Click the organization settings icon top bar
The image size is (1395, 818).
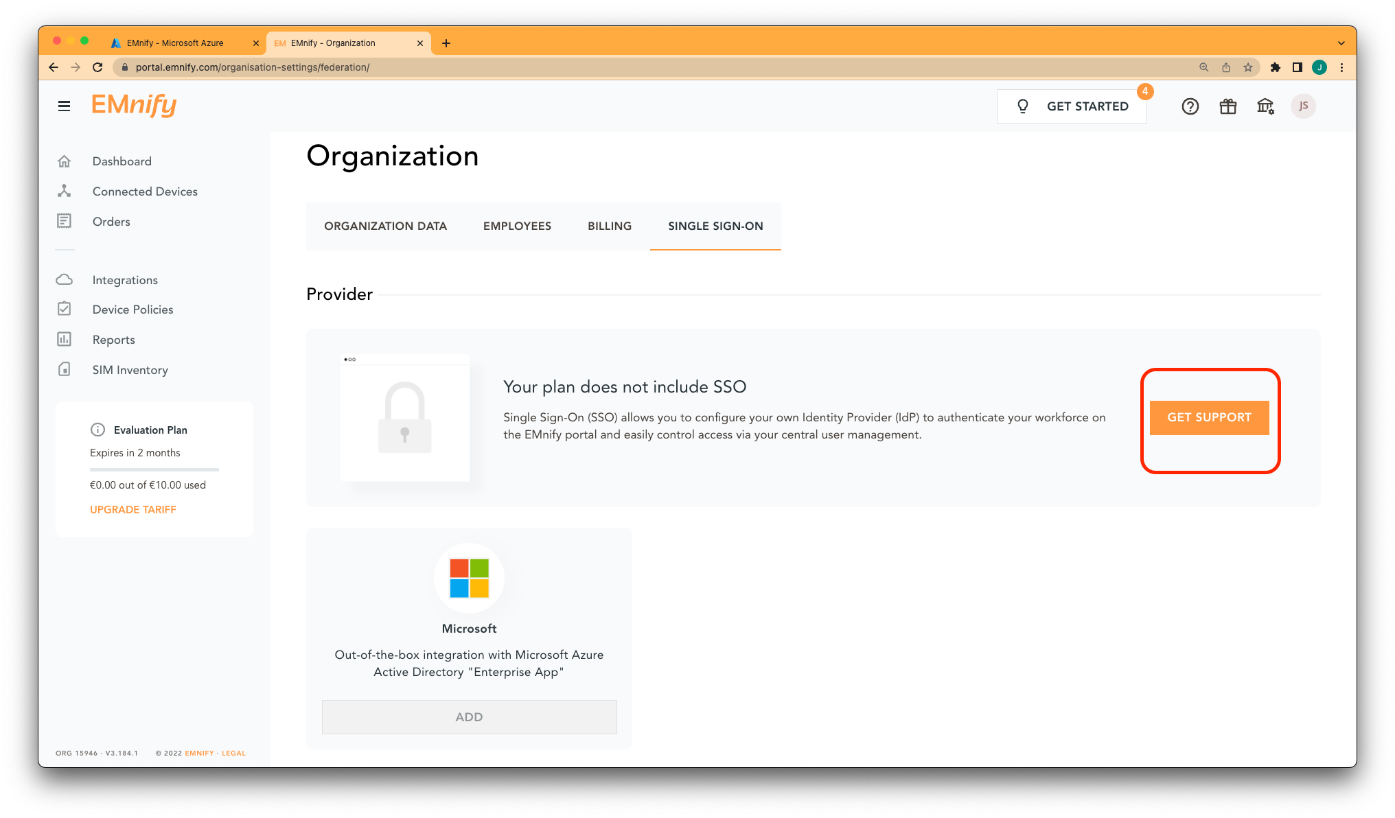[x=1265, y=105]
